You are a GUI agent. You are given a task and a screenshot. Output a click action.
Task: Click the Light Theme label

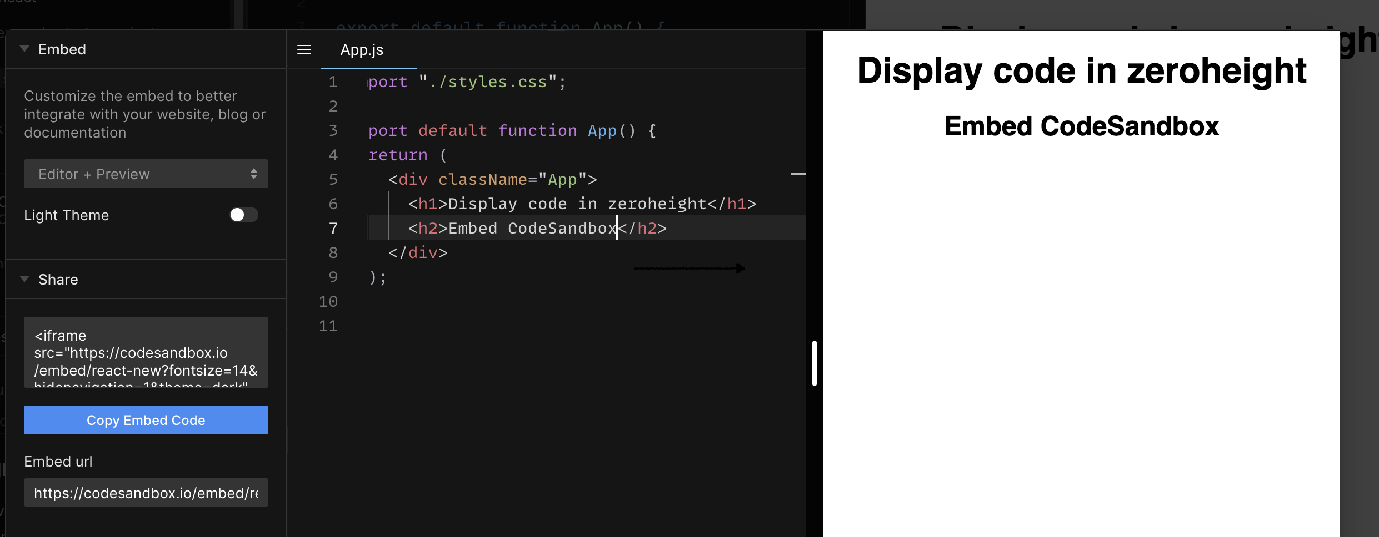[x=67, y=215]
